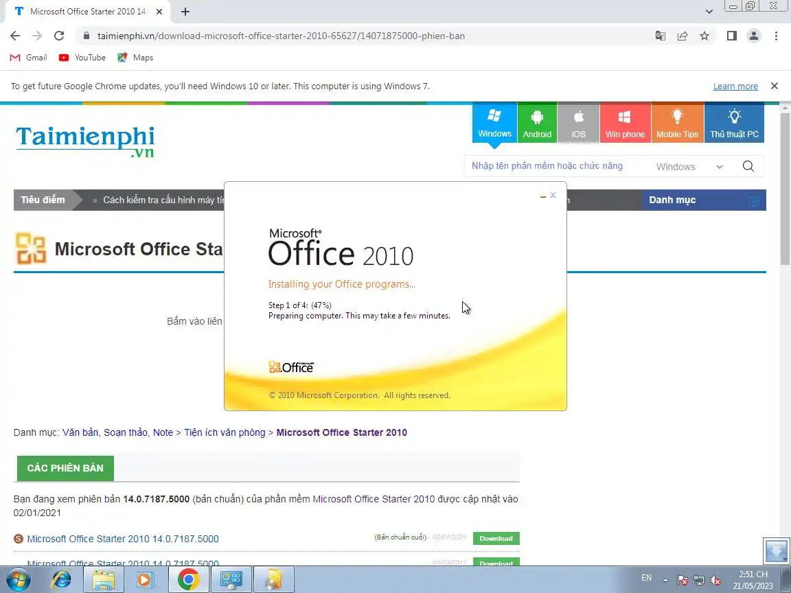
Task: Select the Mobile Tips category tab
Action: (x=677, y=123)
